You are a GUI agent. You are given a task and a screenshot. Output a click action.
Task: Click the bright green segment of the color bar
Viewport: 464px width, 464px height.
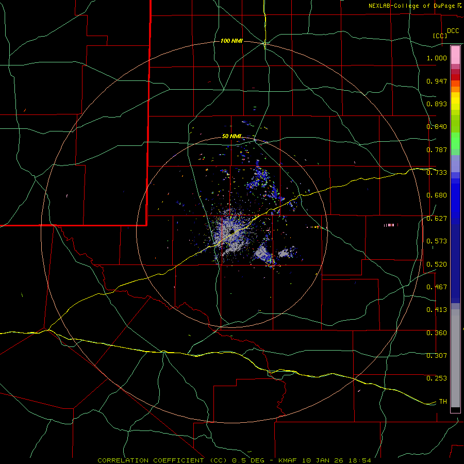point(455,141)
